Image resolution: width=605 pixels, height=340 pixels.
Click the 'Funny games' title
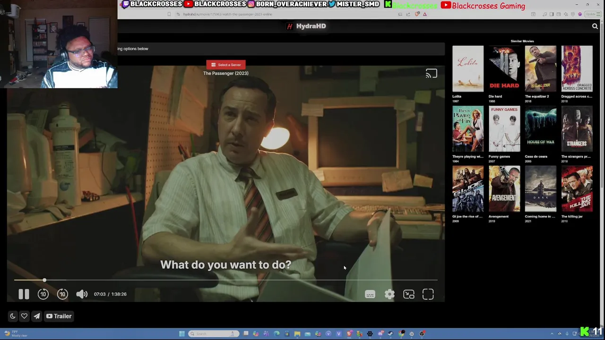coord(500,156)
